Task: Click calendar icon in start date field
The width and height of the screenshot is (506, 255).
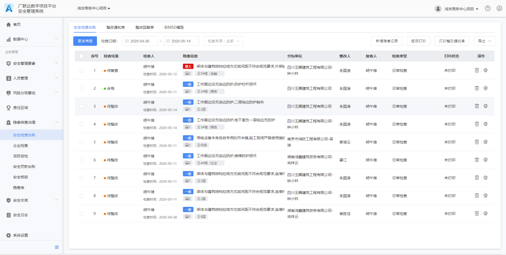Action: [127, 41]
